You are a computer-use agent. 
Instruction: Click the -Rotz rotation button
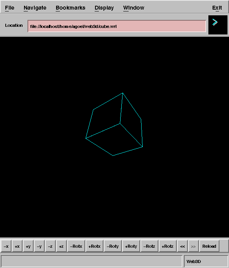click(149, 246)
